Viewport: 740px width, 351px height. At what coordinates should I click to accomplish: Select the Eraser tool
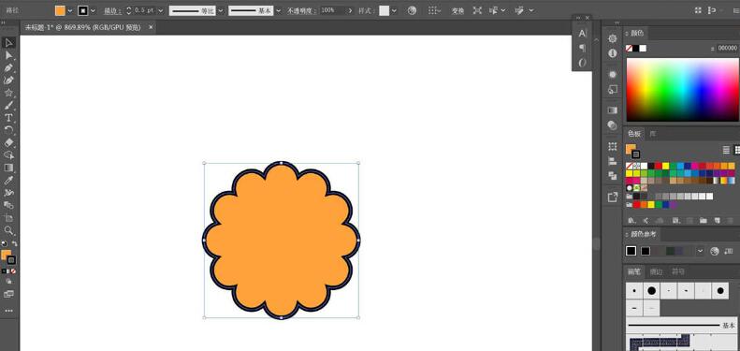pos(8,142)
